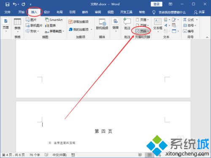
Task: Click the 共享 Share button
Action: point(199,12)
